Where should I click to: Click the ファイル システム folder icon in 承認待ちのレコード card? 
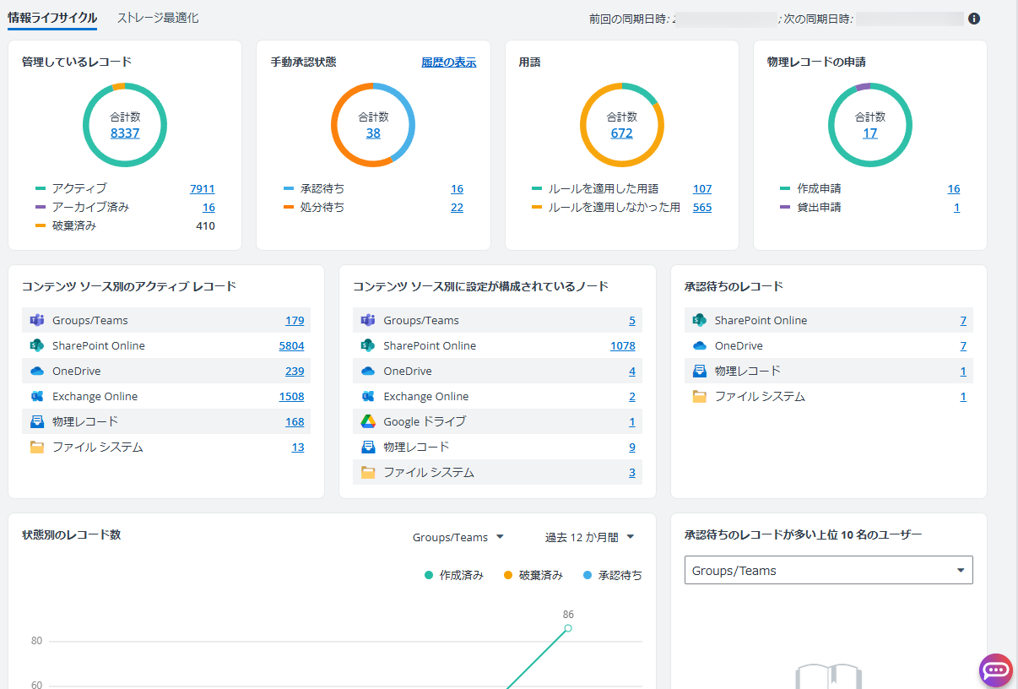coord(699,396)
